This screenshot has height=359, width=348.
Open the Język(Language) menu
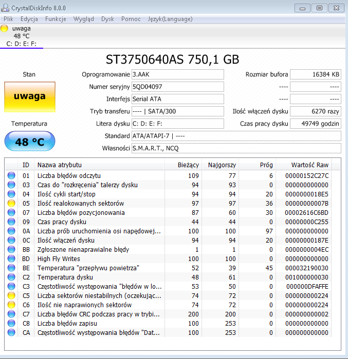pos(170,19)
